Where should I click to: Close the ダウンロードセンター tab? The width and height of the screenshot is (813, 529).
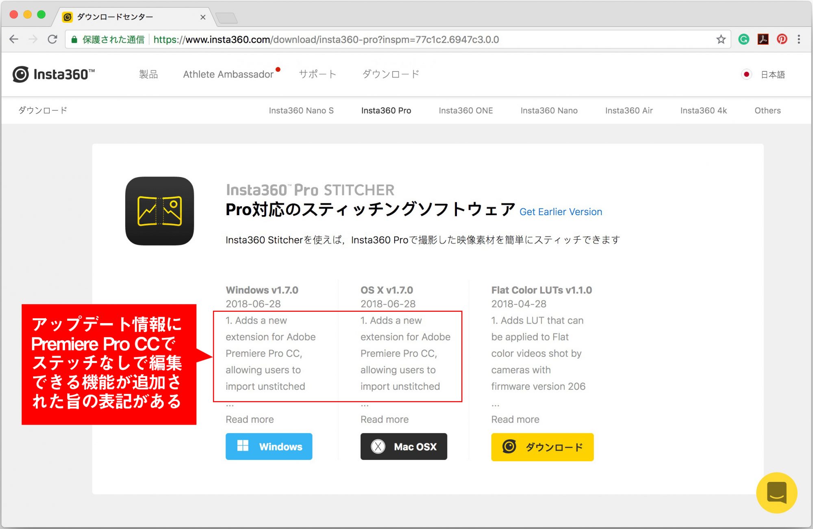click(x=203, y=17)
